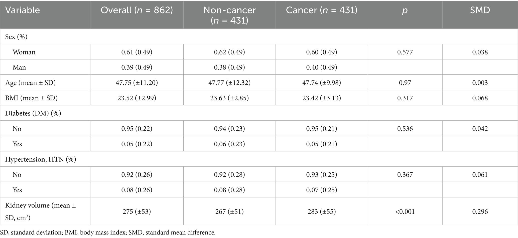Click the Woman row label

coord(24,52)
